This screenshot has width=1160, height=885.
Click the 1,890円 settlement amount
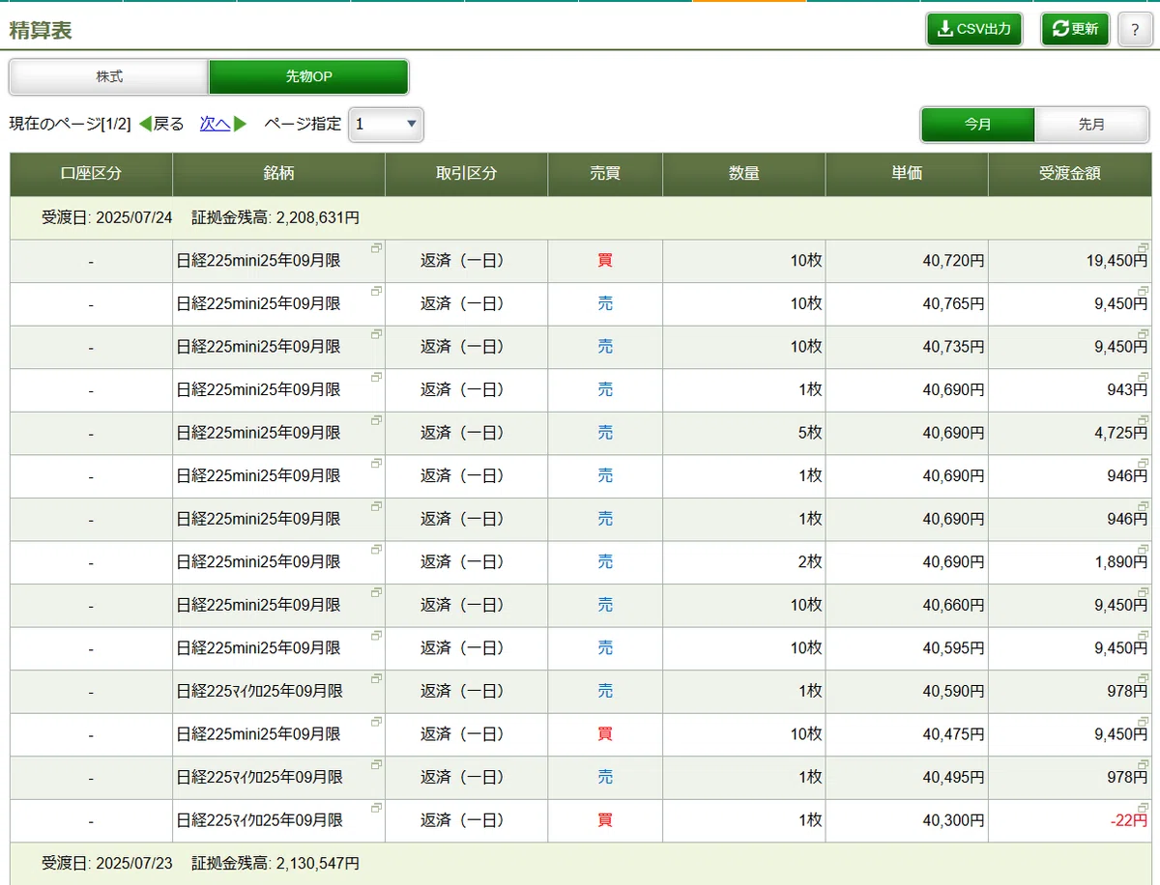click(x=1121, y=562)
